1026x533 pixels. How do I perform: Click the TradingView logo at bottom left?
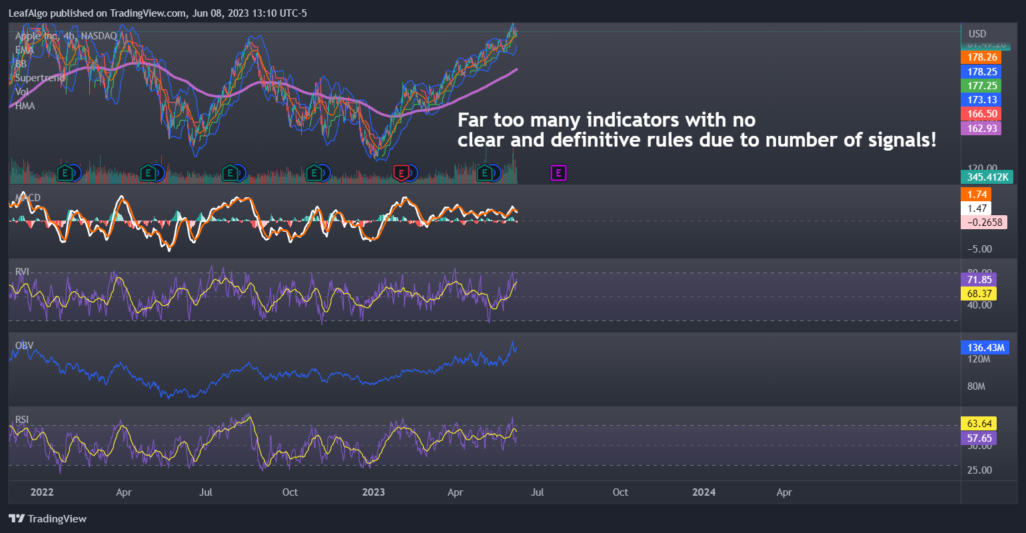pyautogui.click(x=47, y=518)
